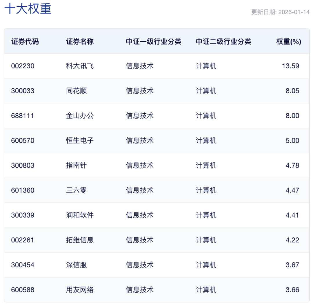Click the update date 2026-01-14
Viewport: 313px width, 304px height.
[294, 12]
